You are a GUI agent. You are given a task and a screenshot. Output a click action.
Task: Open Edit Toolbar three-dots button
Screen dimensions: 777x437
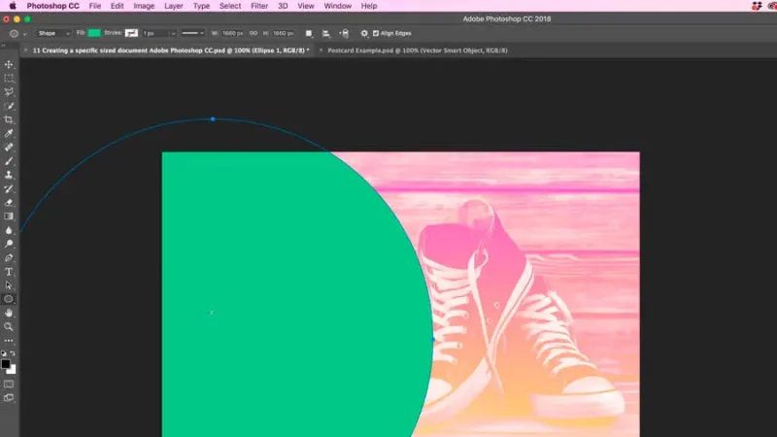coord(9,341)
